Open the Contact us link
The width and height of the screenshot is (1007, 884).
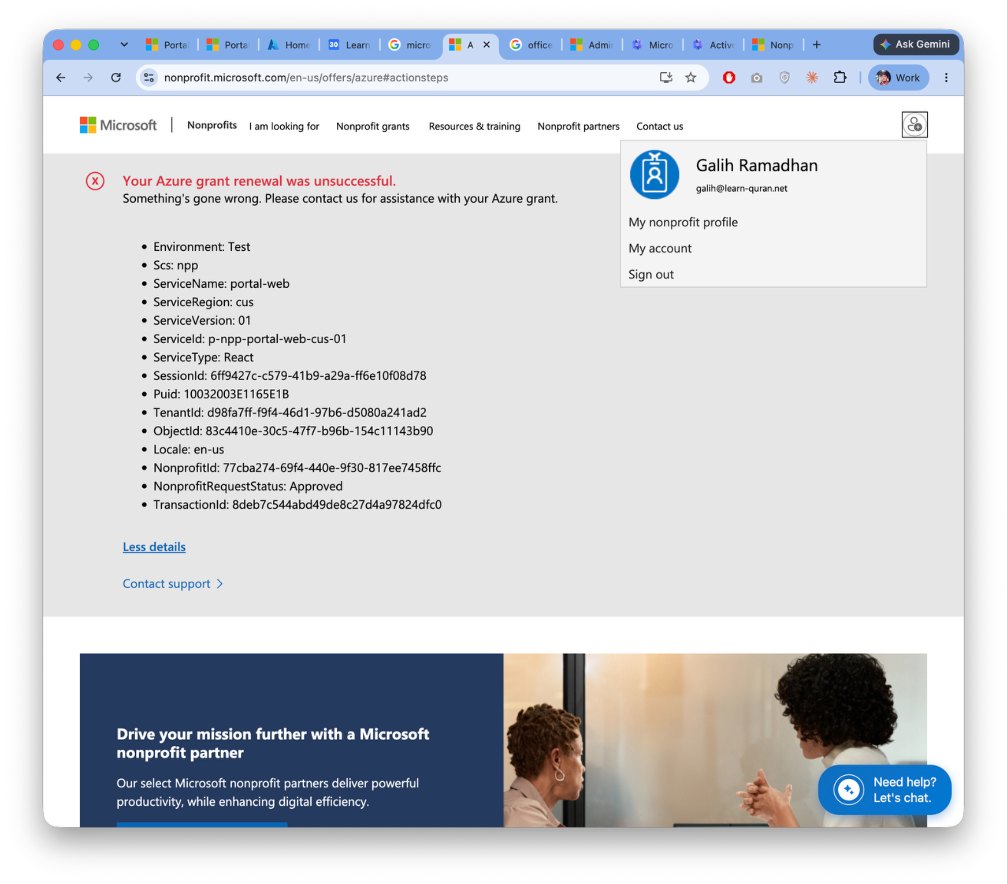[659, 126]
